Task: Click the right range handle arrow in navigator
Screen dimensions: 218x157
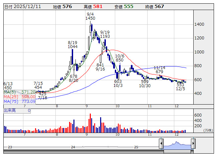Action: [193, 143]
